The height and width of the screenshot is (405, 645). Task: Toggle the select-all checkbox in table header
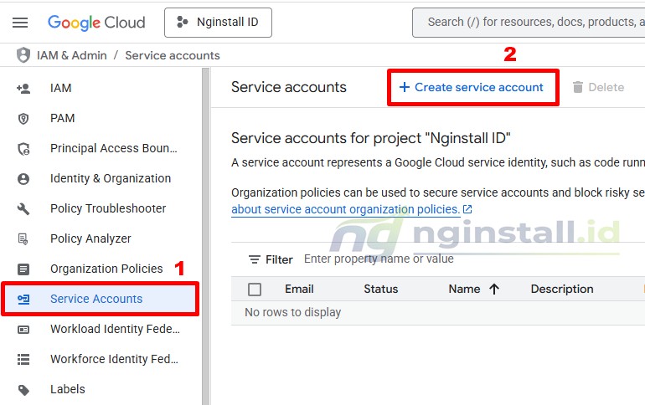[x=255, y=290]
